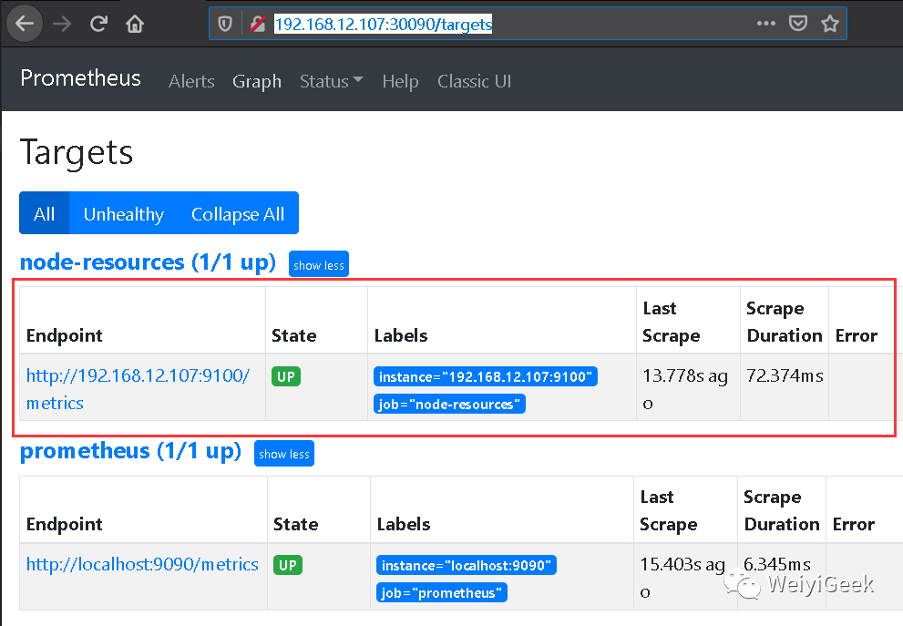Open the Graph nav item
The width and height of the screenshot is (903, 626).
(257, 81)
